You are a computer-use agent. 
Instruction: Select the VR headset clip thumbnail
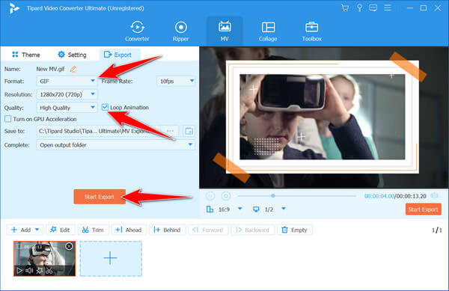tap(45, 258)
